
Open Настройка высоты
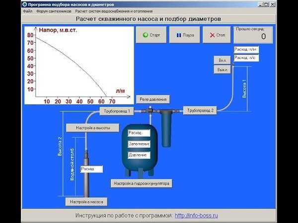pyautogui.click(x=93, y=128)
